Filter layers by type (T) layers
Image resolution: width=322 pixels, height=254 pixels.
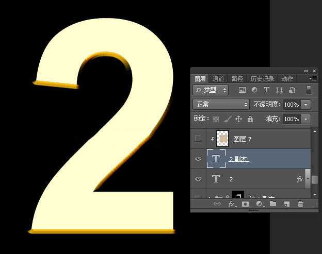click(x=267, y=90)
